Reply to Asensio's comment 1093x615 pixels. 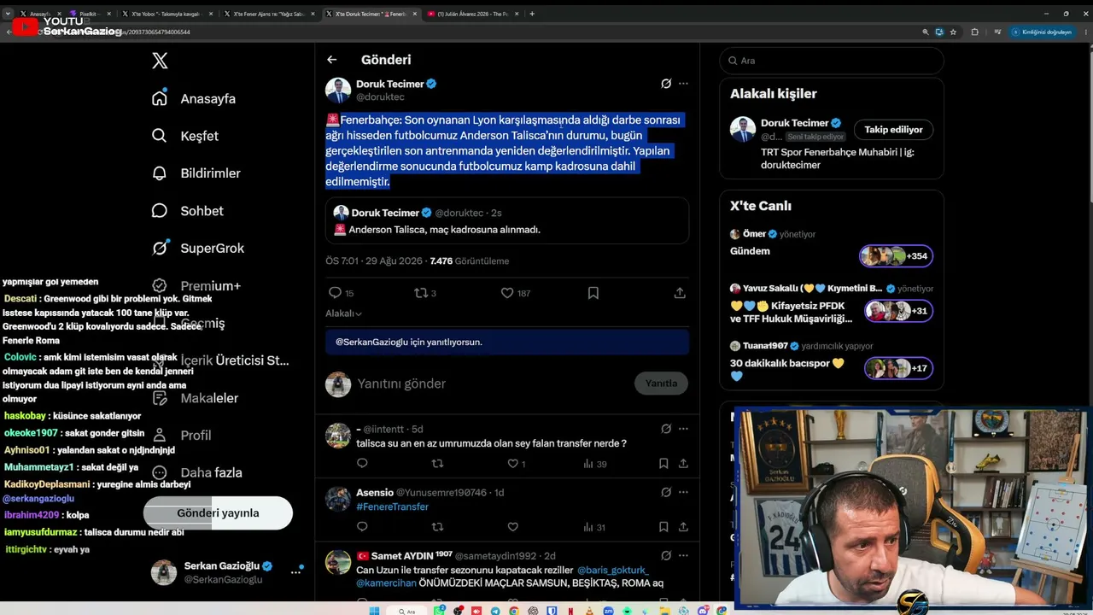tap(362, 527)
